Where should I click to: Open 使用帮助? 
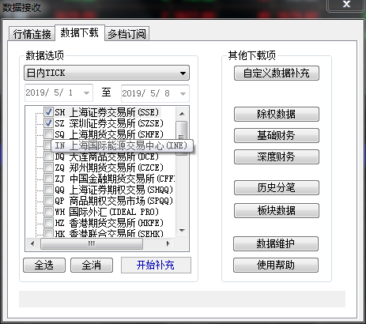coord(276,265)
